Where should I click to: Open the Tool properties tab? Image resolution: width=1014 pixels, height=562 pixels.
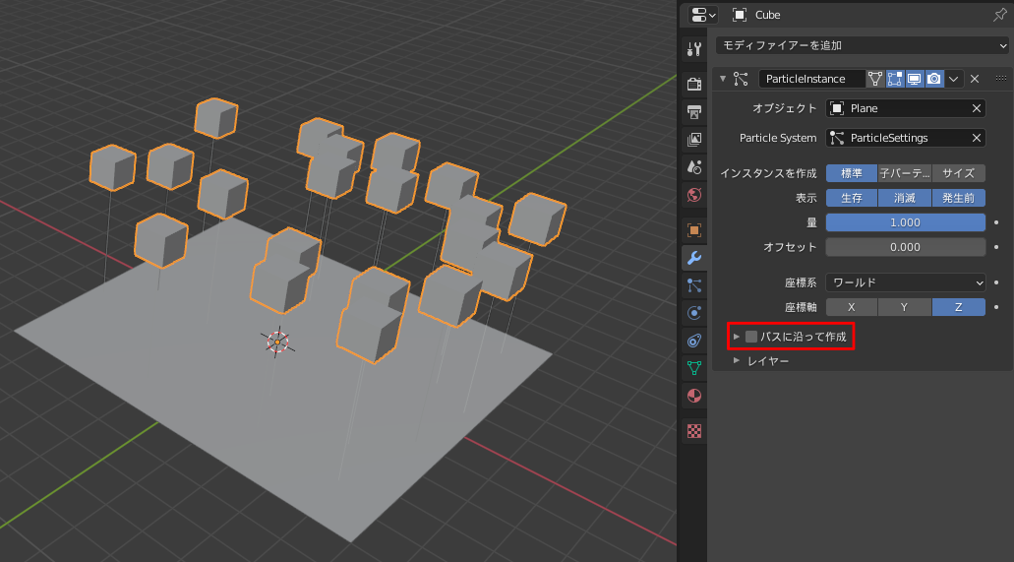[694, 48]
